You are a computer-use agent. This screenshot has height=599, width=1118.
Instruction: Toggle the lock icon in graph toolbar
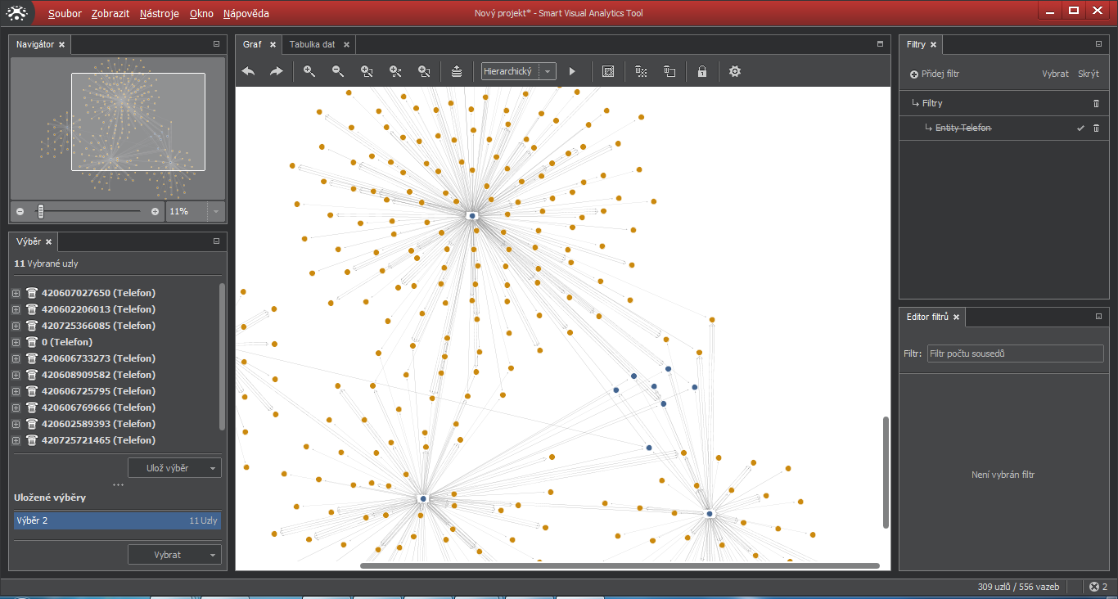[x=701, y=72]
